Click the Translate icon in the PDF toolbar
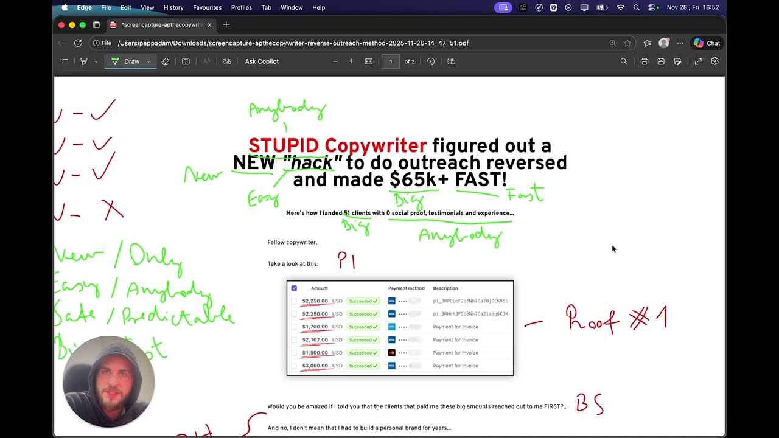This screenshot has height=438, width=779. point(226,61)
